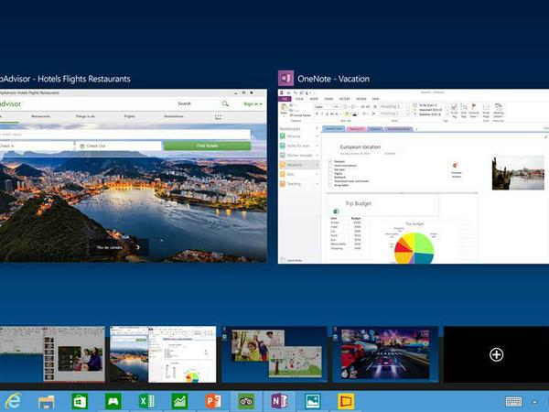Image resolution: width=549 pixels, height=412 pixels.
Task: Open Internet Explorer from the taskbar
Action: click(x=13, y=401)
